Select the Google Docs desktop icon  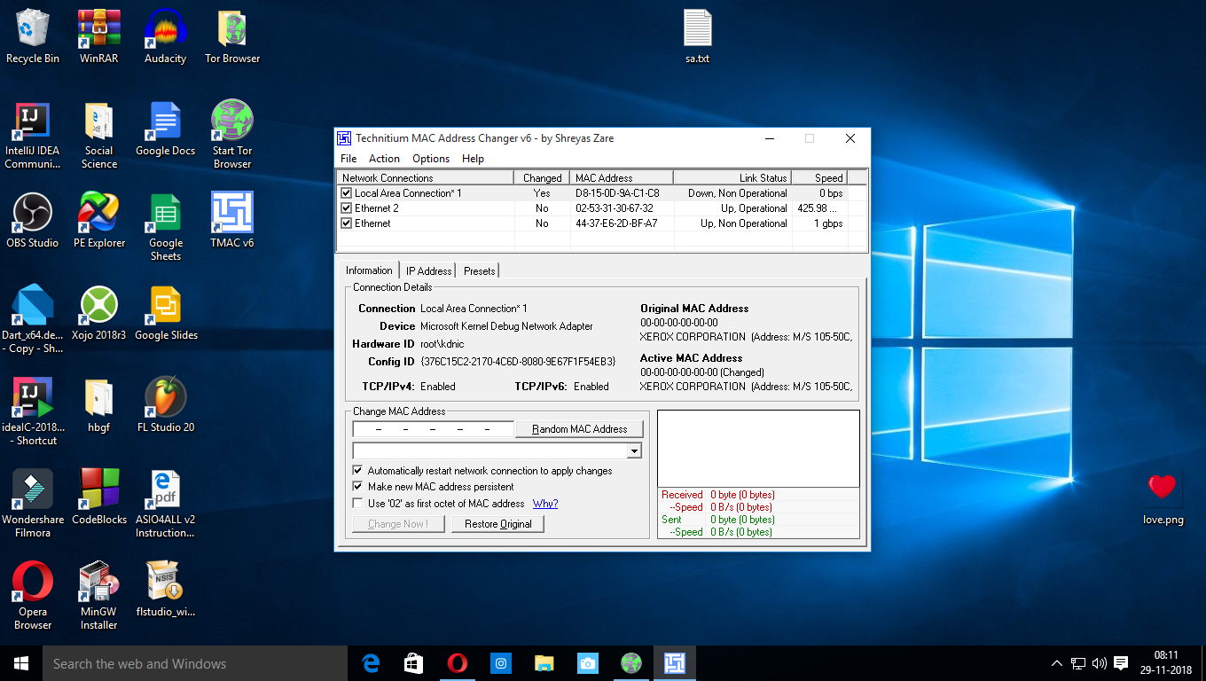pos(166,129)
